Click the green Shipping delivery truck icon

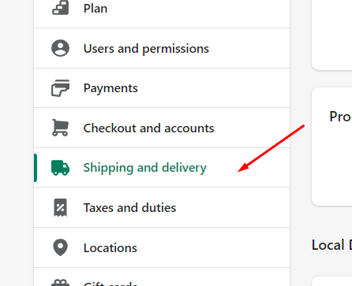60,168
